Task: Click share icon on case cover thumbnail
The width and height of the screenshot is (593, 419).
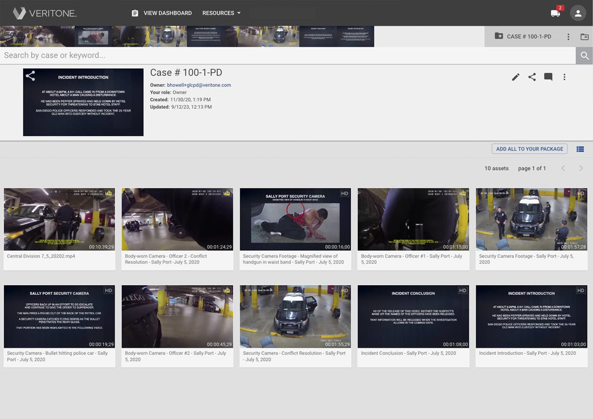Action: coord(31,76)
